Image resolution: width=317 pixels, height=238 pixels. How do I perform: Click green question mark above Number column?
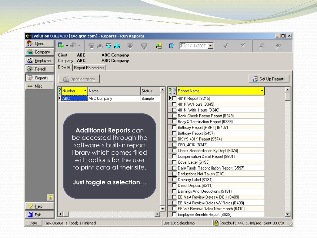tap(60, 91)
